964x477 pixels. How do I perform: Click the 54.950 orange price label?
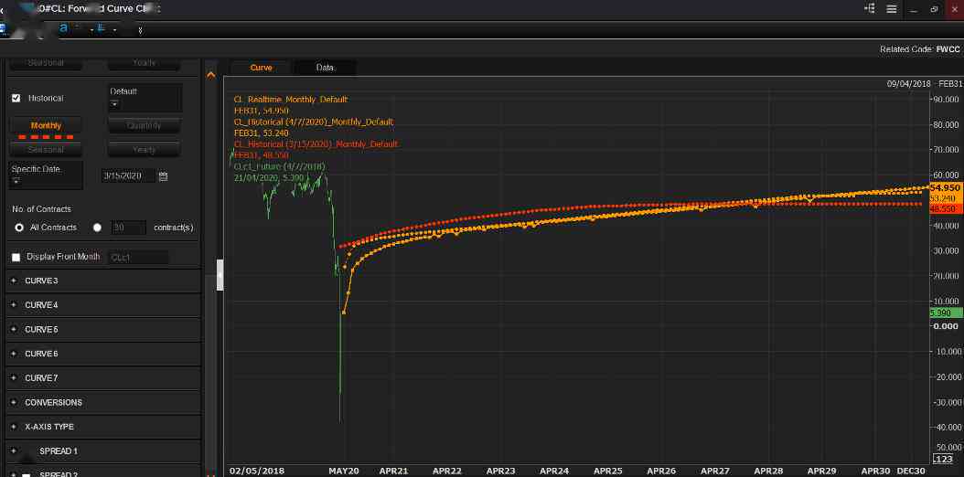click(x=946, y=188)
